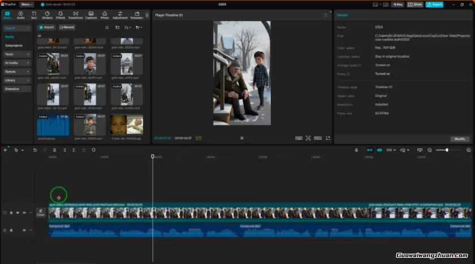This screenshot has height=264, width=475.
Task: Open the Effects panel
Action: (x=61, y=15)
